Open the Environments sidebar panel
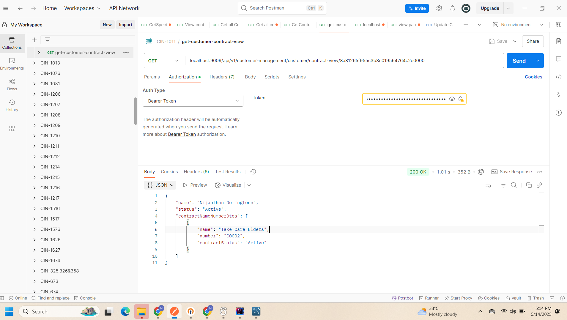 pos(12,64)
